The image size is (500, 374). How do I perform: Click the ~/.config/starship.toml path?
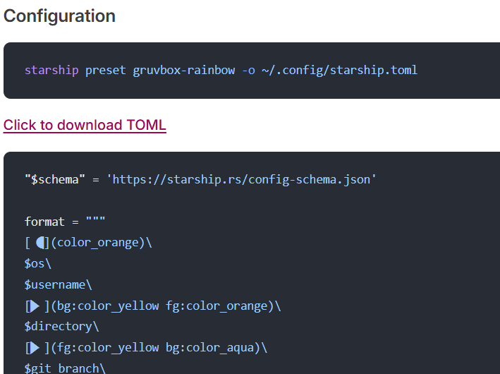point(339,70)
